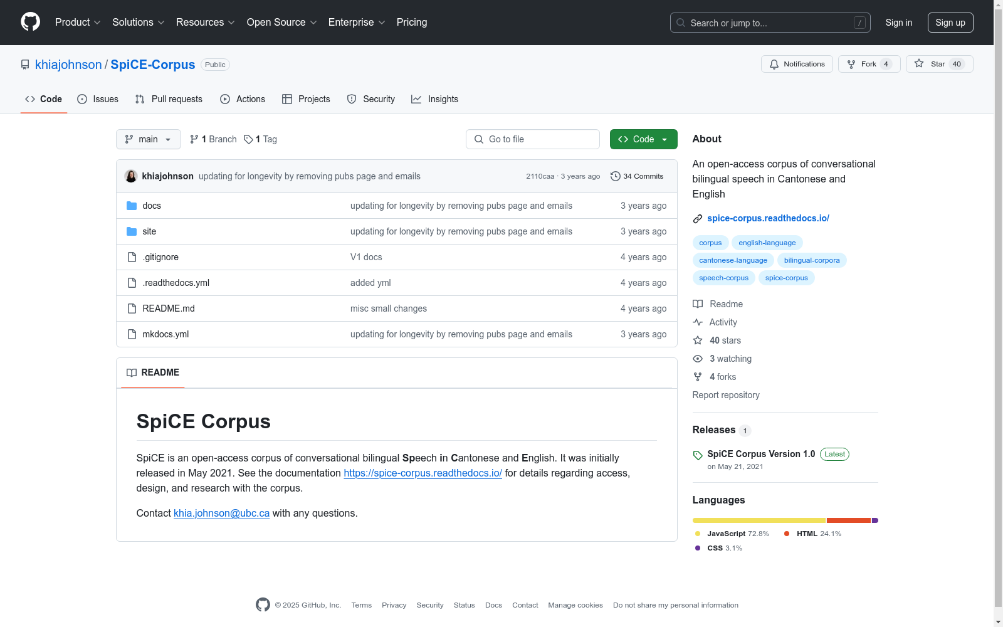Open the khiajohnson owner link

coord(68,65)
